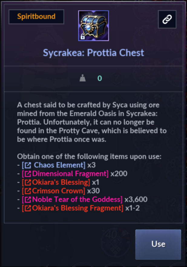Click the weight icon
Screen dimensions: 187x267
(x=83, y=78)
